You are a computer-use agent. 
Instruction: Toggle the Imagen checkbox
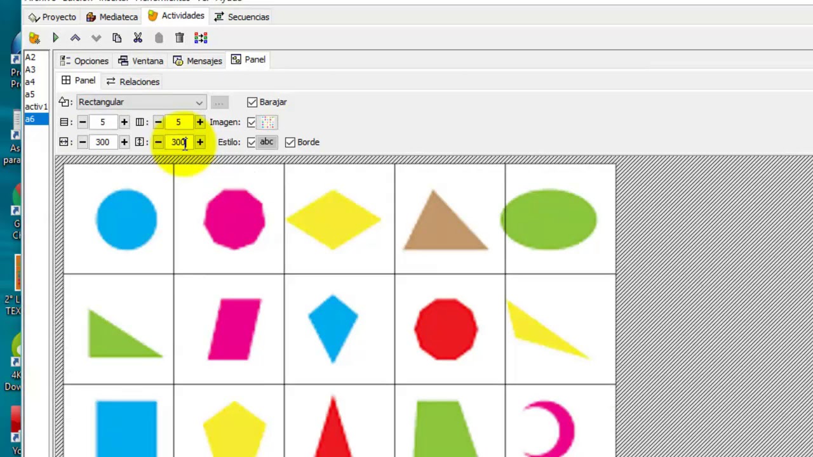point(252,122)
